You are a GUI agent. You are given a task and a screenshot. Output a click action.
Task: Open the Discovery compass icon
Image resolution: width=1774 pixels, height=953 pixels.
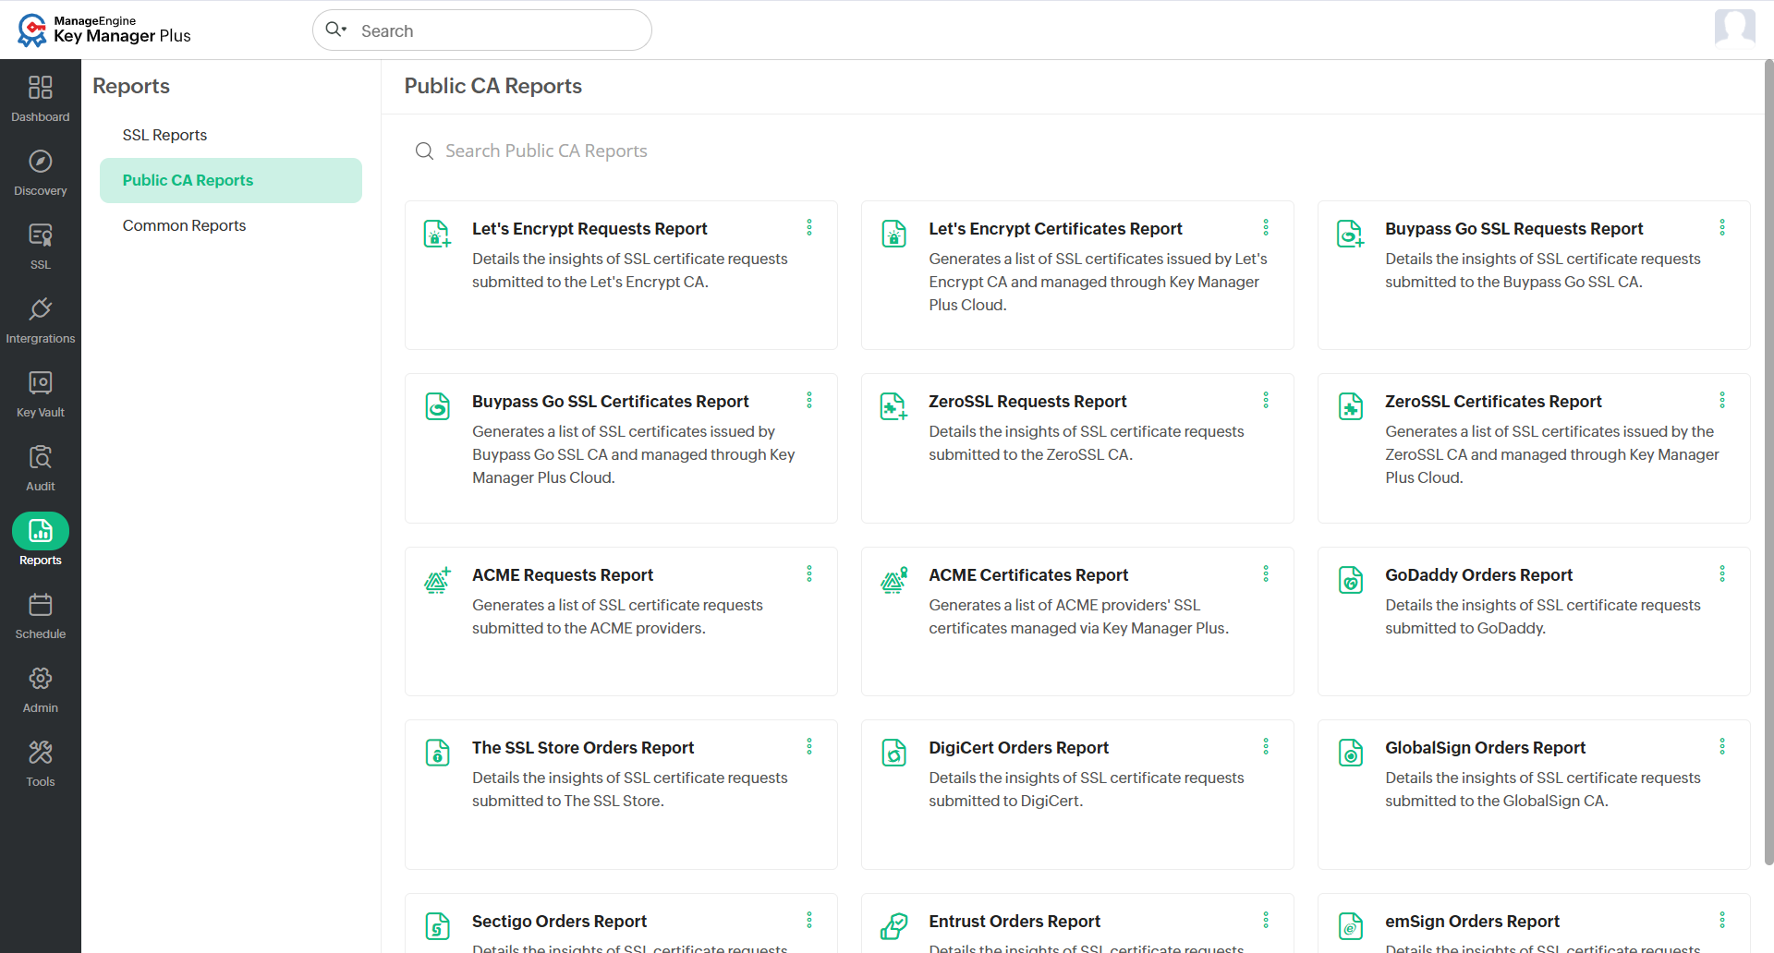point(41,162)
